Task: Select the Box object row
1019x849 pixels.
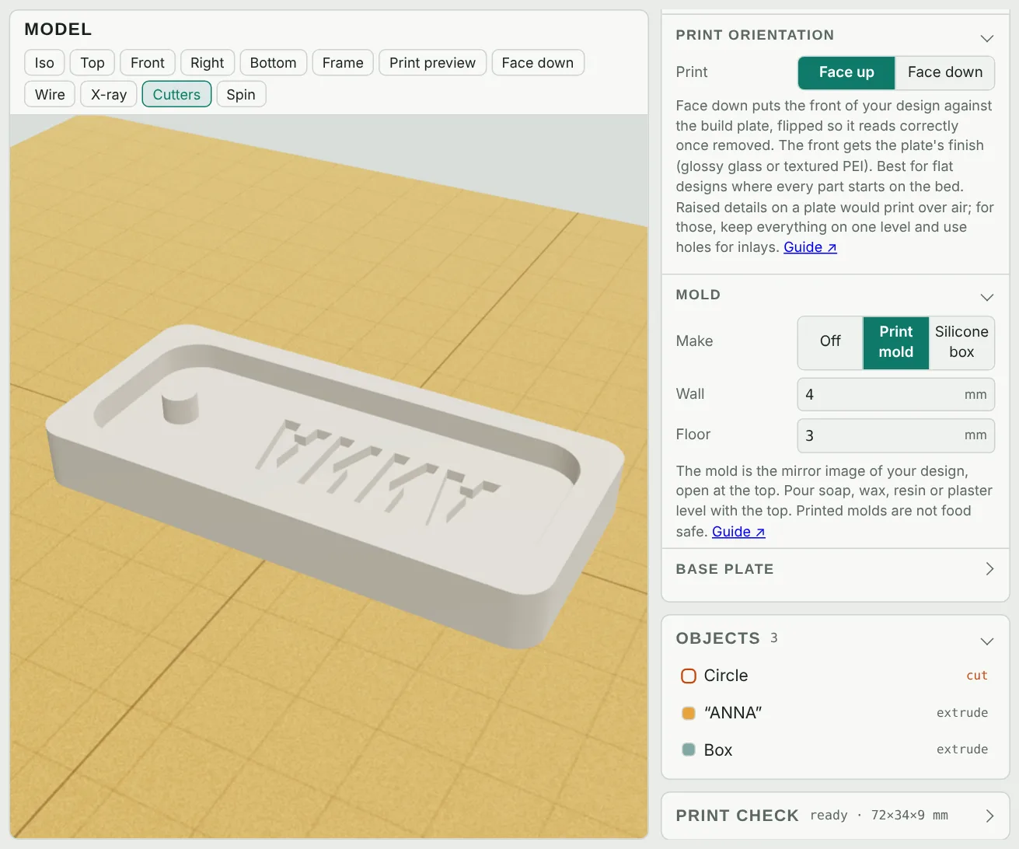Action: 835,749
